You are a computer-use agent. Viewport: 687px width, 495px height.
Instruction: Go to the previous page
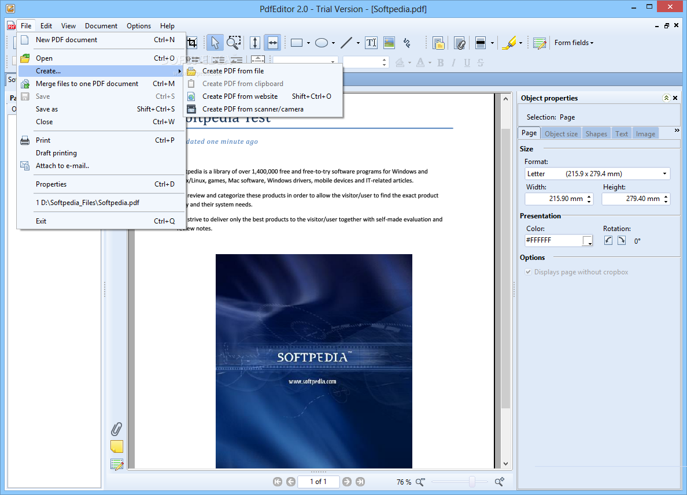291,482
